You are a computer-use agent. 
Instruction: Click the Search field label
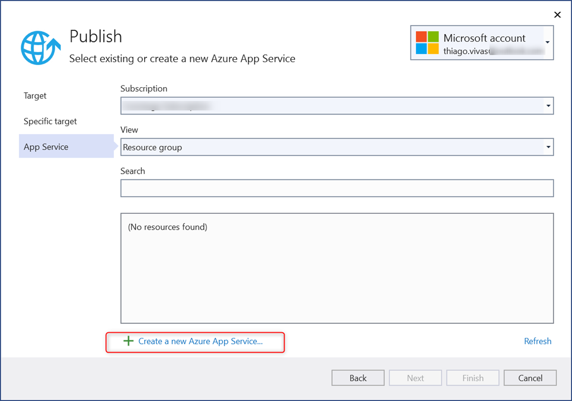(133, 171)
